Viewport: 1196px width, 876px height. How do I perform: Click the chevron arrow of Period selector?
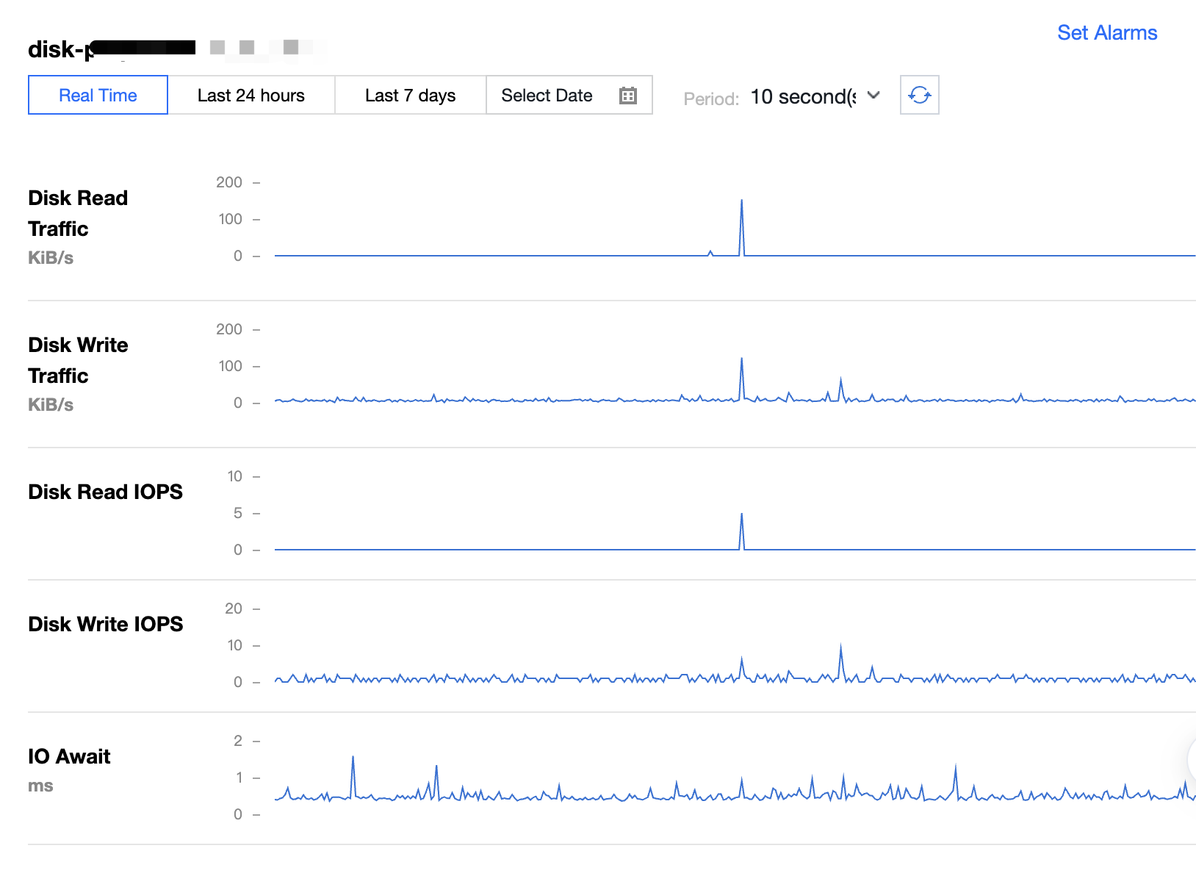(873, 96)
